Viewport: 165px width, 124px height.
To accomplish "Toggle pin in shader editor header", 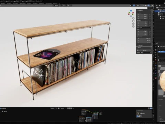I will tap(74, 108).
